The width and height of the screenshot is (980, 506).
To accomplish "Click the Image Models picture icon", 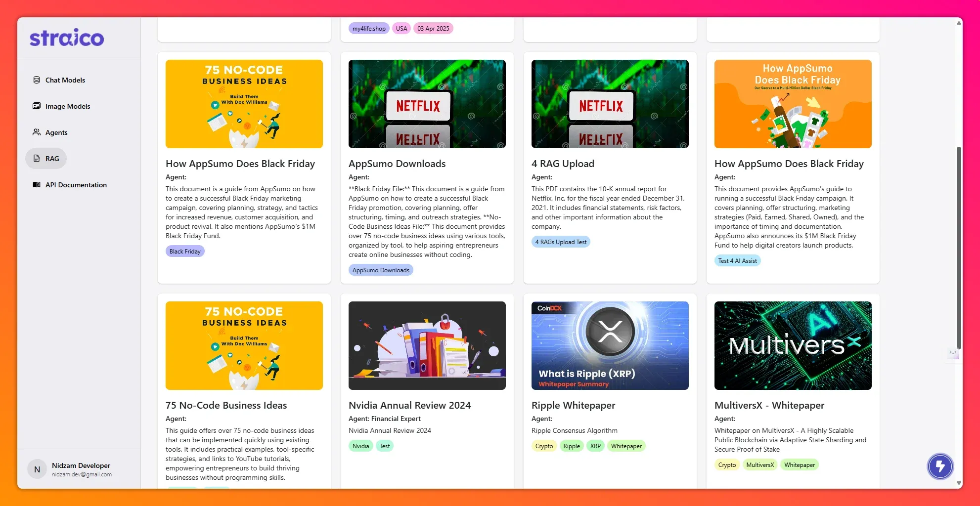I will coord(37,106).
